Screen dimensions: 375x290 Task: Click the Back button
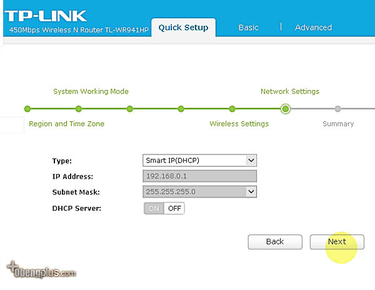pos(275,242)
